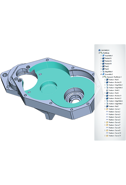
Task: Click the PartBody body icon
Action: coord(101,53)
